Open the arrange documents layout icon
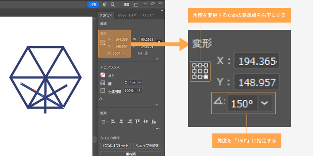Screen dimensions: 313x156 tap(126, 5)
